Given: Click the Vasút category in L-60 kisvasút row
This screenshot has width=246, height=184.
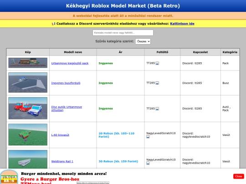Looking at the screenshot, I should pyautogui.click(x=226, y=135).
